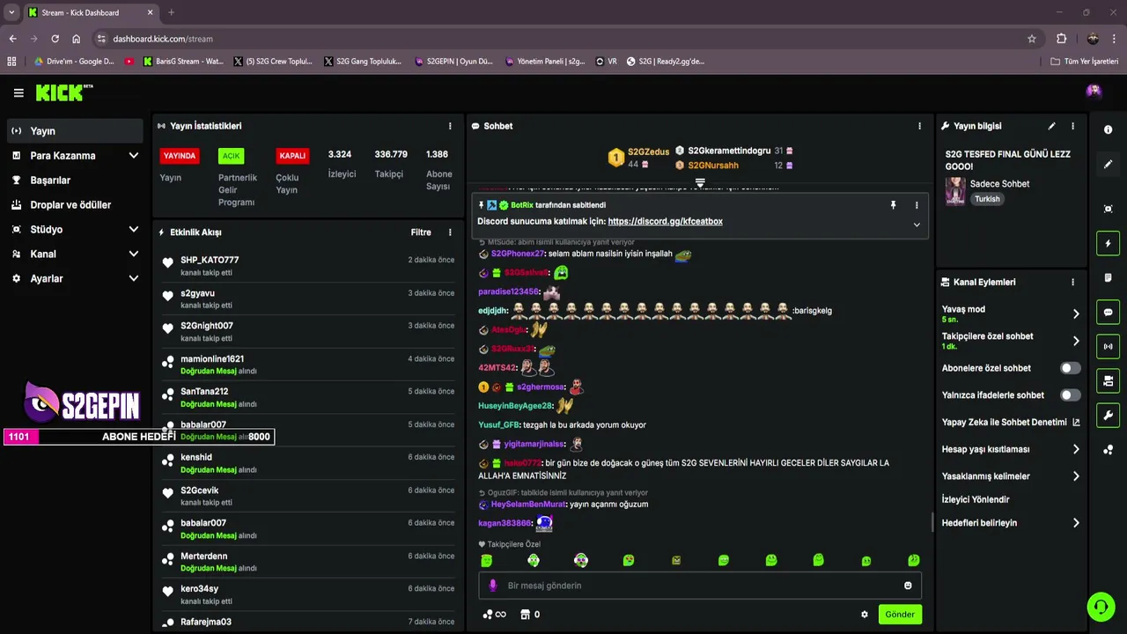Open the Hesap yaşı kısıtlaması options arrow
Image resolution: width=1127 pixels, height=634 pixels.
[1076, 449]
